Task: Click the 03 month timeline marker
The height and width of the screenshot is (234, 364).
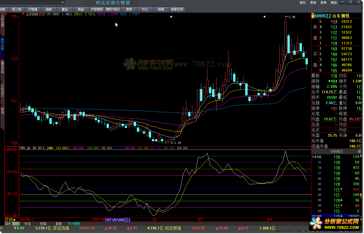Action: [x=200, y=220]
